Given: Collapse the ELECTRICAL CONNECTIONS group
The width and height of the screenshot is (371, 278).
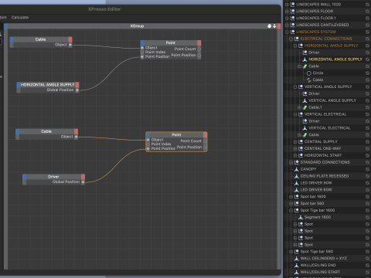Looking at the screenshot, I should coord(291,39).
